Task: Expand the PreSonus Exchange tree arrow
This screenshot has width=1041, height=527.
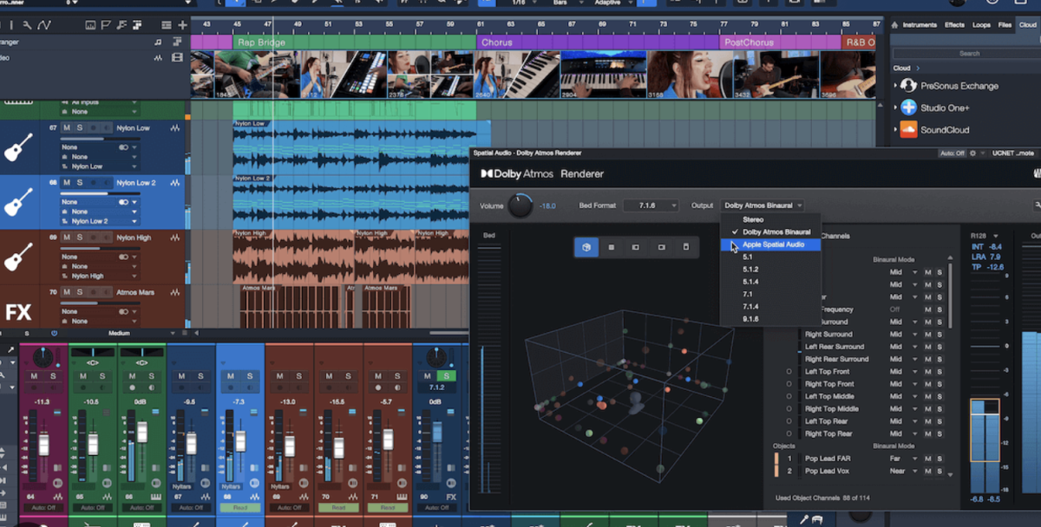Action: [x=895, y=86]
